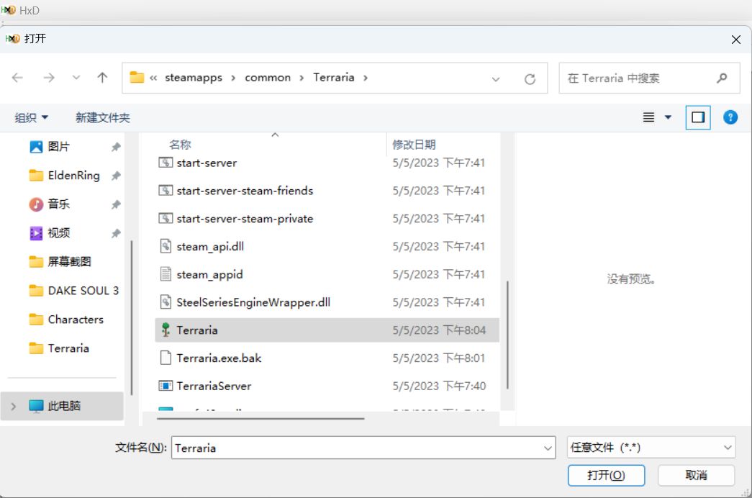
Task: Expand the chevron after common breadcrumb
Action: [x=302, y=78]
